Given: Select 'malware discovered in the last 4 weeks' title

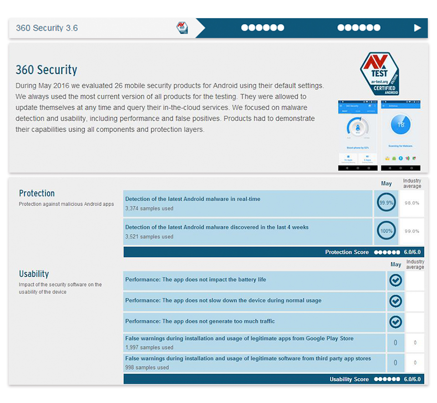Looking at the screenshot, I should [x=217, y=227].
